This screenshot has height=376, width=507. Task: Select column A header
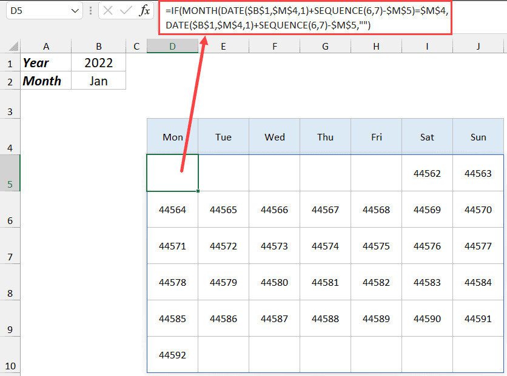click(x=45, y=47)
